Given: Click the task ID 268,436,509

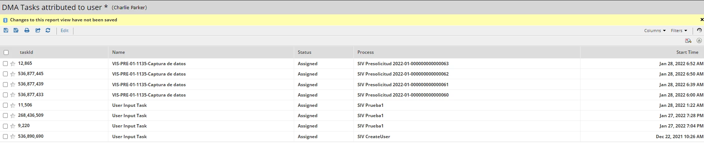Looking at the screenshot, I should [31, 115].
